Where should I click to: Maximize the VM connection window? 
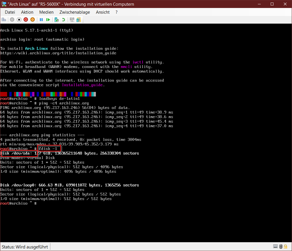pos(272,4)
